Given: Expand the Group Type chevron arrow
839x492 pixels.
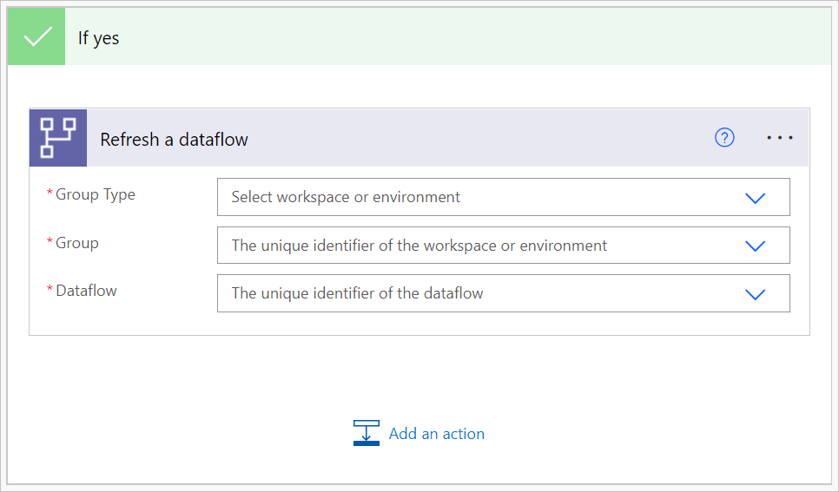Looking at the screenshot, I should pyautogui.click(x=755, y=198).
